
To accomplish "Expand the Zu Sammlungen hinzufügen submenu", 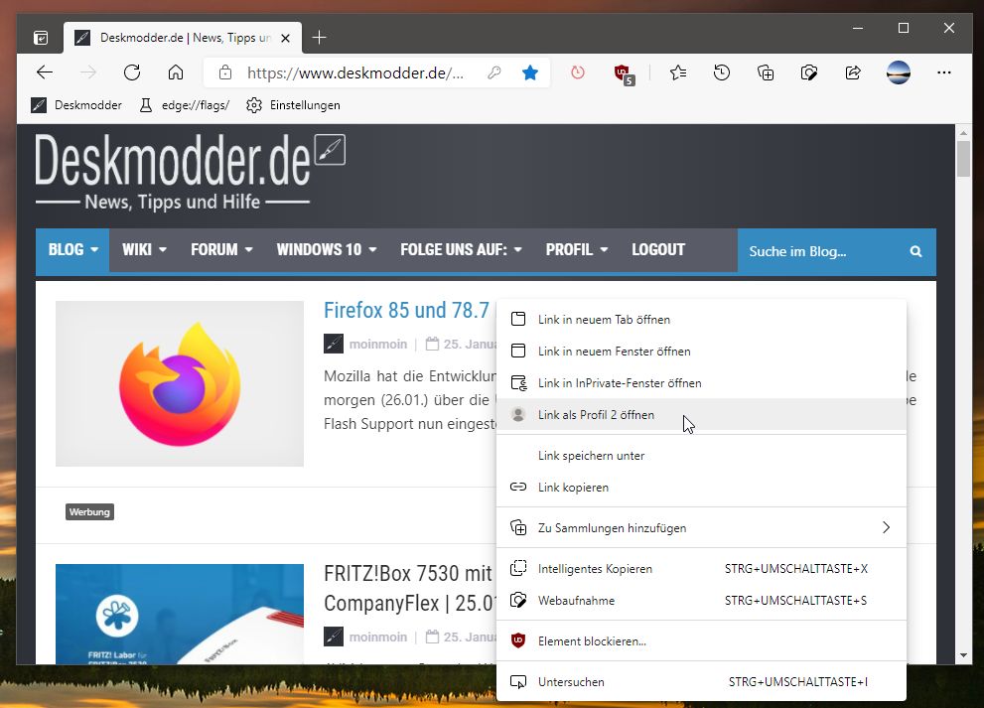I will pyautogui.click(x=702, y=528).
